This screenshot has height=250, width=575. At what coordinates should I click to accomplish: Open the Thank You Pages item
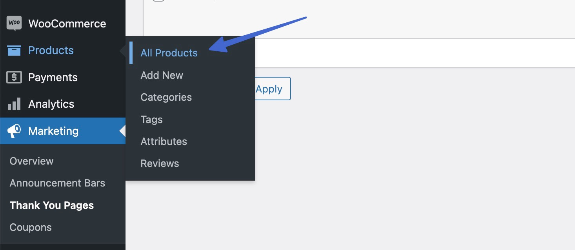pyautogui.click(x=52, y=205)
